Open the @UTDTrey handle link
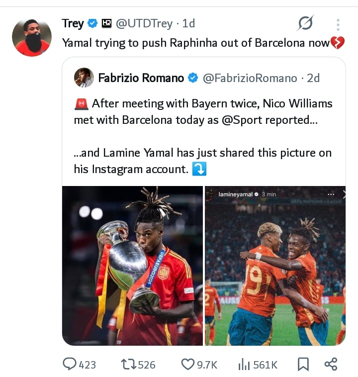The height and width of the screenshot is (377, 358). 144,23
